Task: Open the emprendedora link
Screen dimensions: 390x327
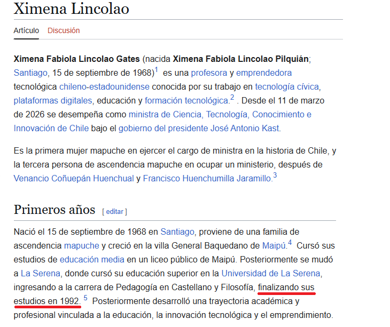Action: (x=264, y=73)
